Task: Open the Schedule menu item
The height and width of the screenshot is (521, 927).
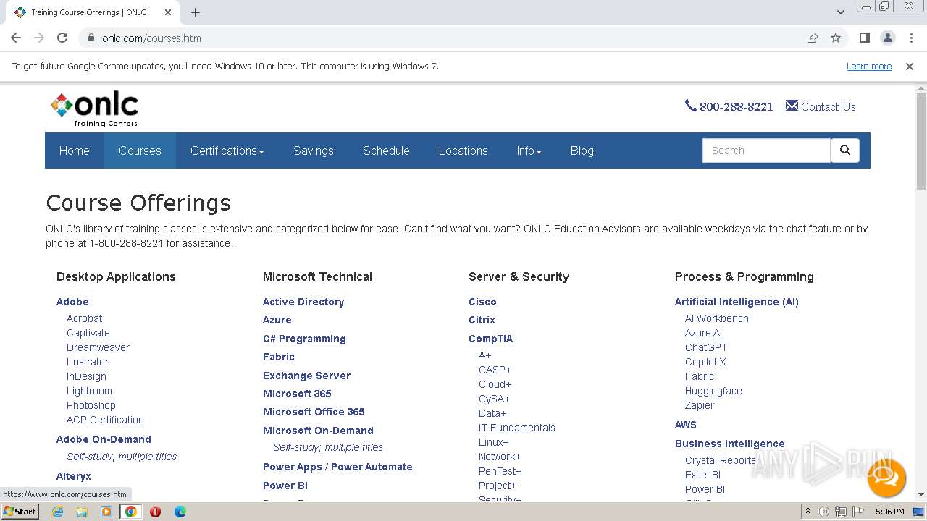Action: pyautogui.click(x=386, y=151)
